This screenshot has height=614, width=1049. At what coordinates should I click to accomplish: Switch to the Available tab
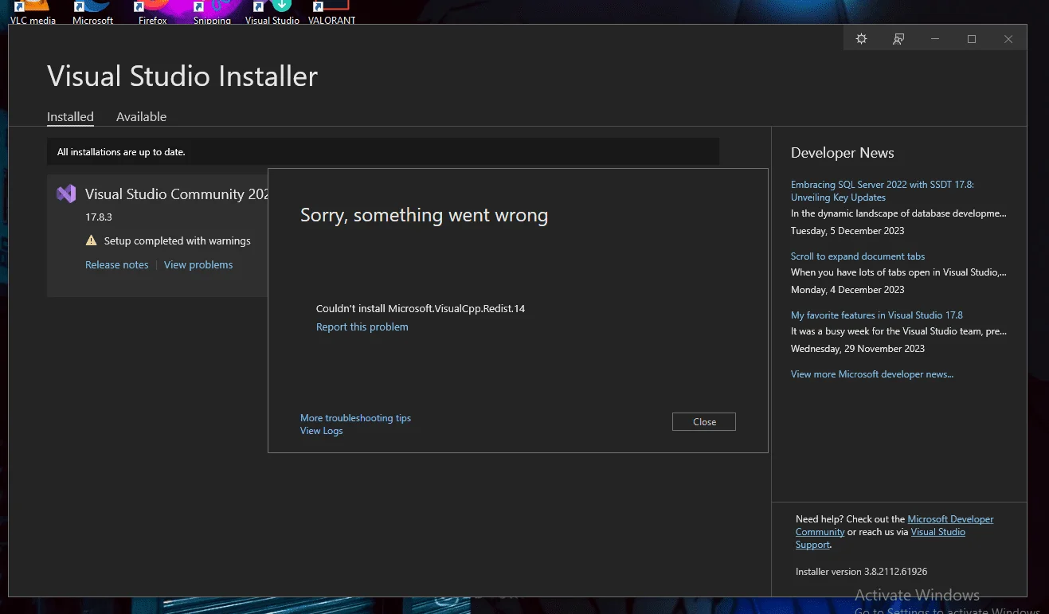click(141, 117)
